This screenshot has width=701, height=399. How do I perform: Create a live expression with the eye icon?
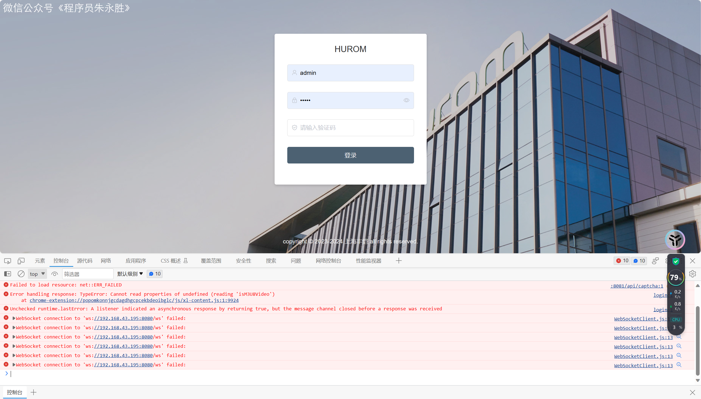pos(54,274)
